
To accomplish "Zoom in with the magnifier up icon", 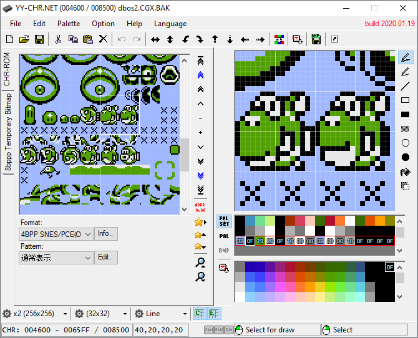I will click(x=200, y=263).
